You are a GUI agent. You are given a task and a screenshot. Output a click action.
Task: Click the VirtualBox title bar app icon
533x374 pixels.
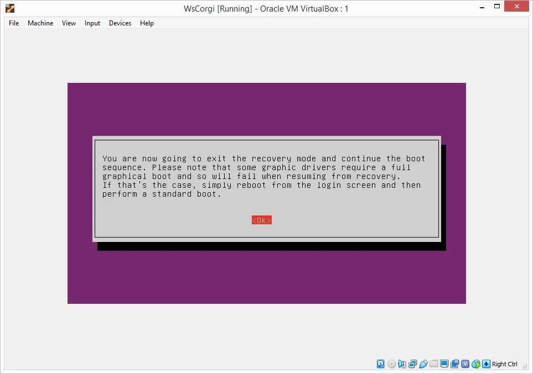click(10, 8)
